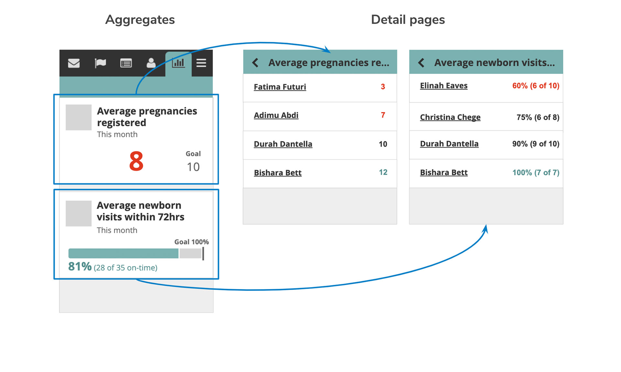Select Bishara Bett in newborn visits list
The height and width of the screenshot is (372, 621).
[x=443, y=172]
